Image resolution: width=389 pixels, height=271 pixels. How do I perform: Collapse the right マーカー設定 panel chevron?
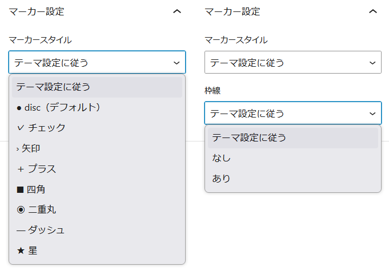click(373, 11)
